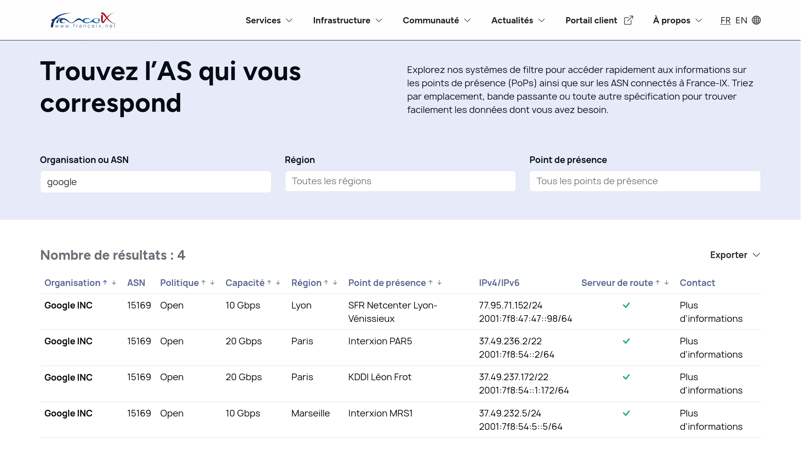The width and height of the screenshot is (801, 459).
Task: Click KDDI Léon Frot cell
Action: point(380,377)
